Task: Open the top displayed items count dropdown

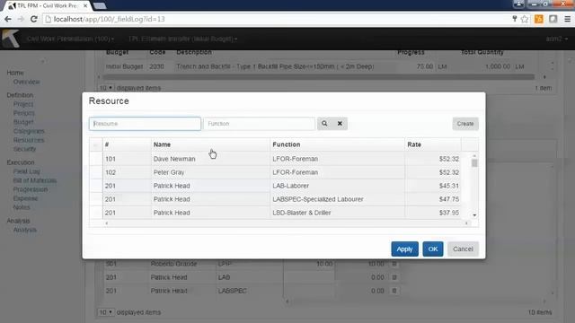Action: click(106, 88)
